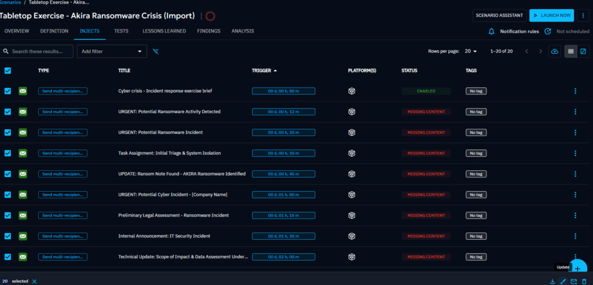Viewport: 593px width, 285px height.
Task: Click the Search these results field
Action: coord(38,52)
